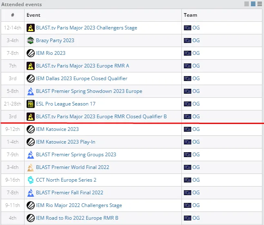The height and width of the screenshot is (225, 264).
Task: Click the EU flag in the IEM Rio 2023 row
Action: click(188, 53)
